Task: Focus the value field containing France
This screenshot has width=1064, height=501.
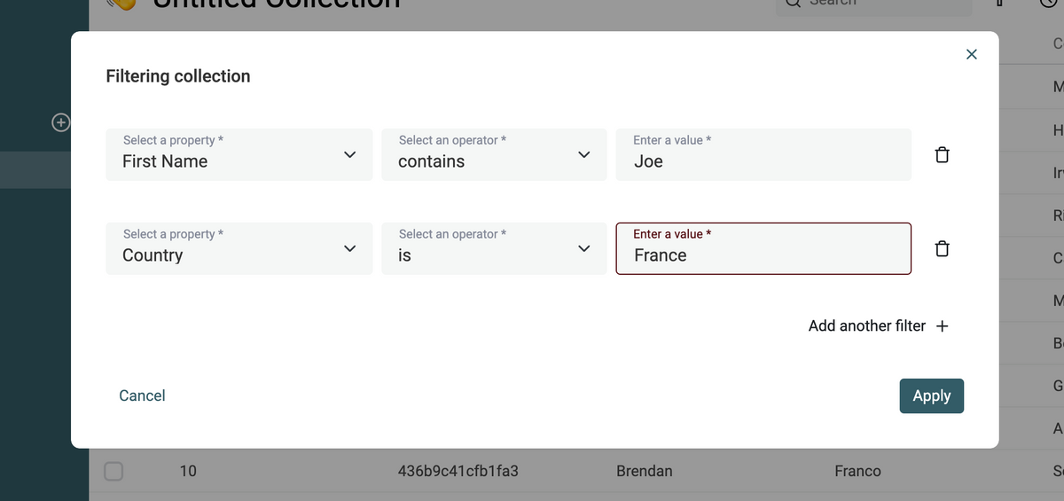Action: (x=763, y=255)
